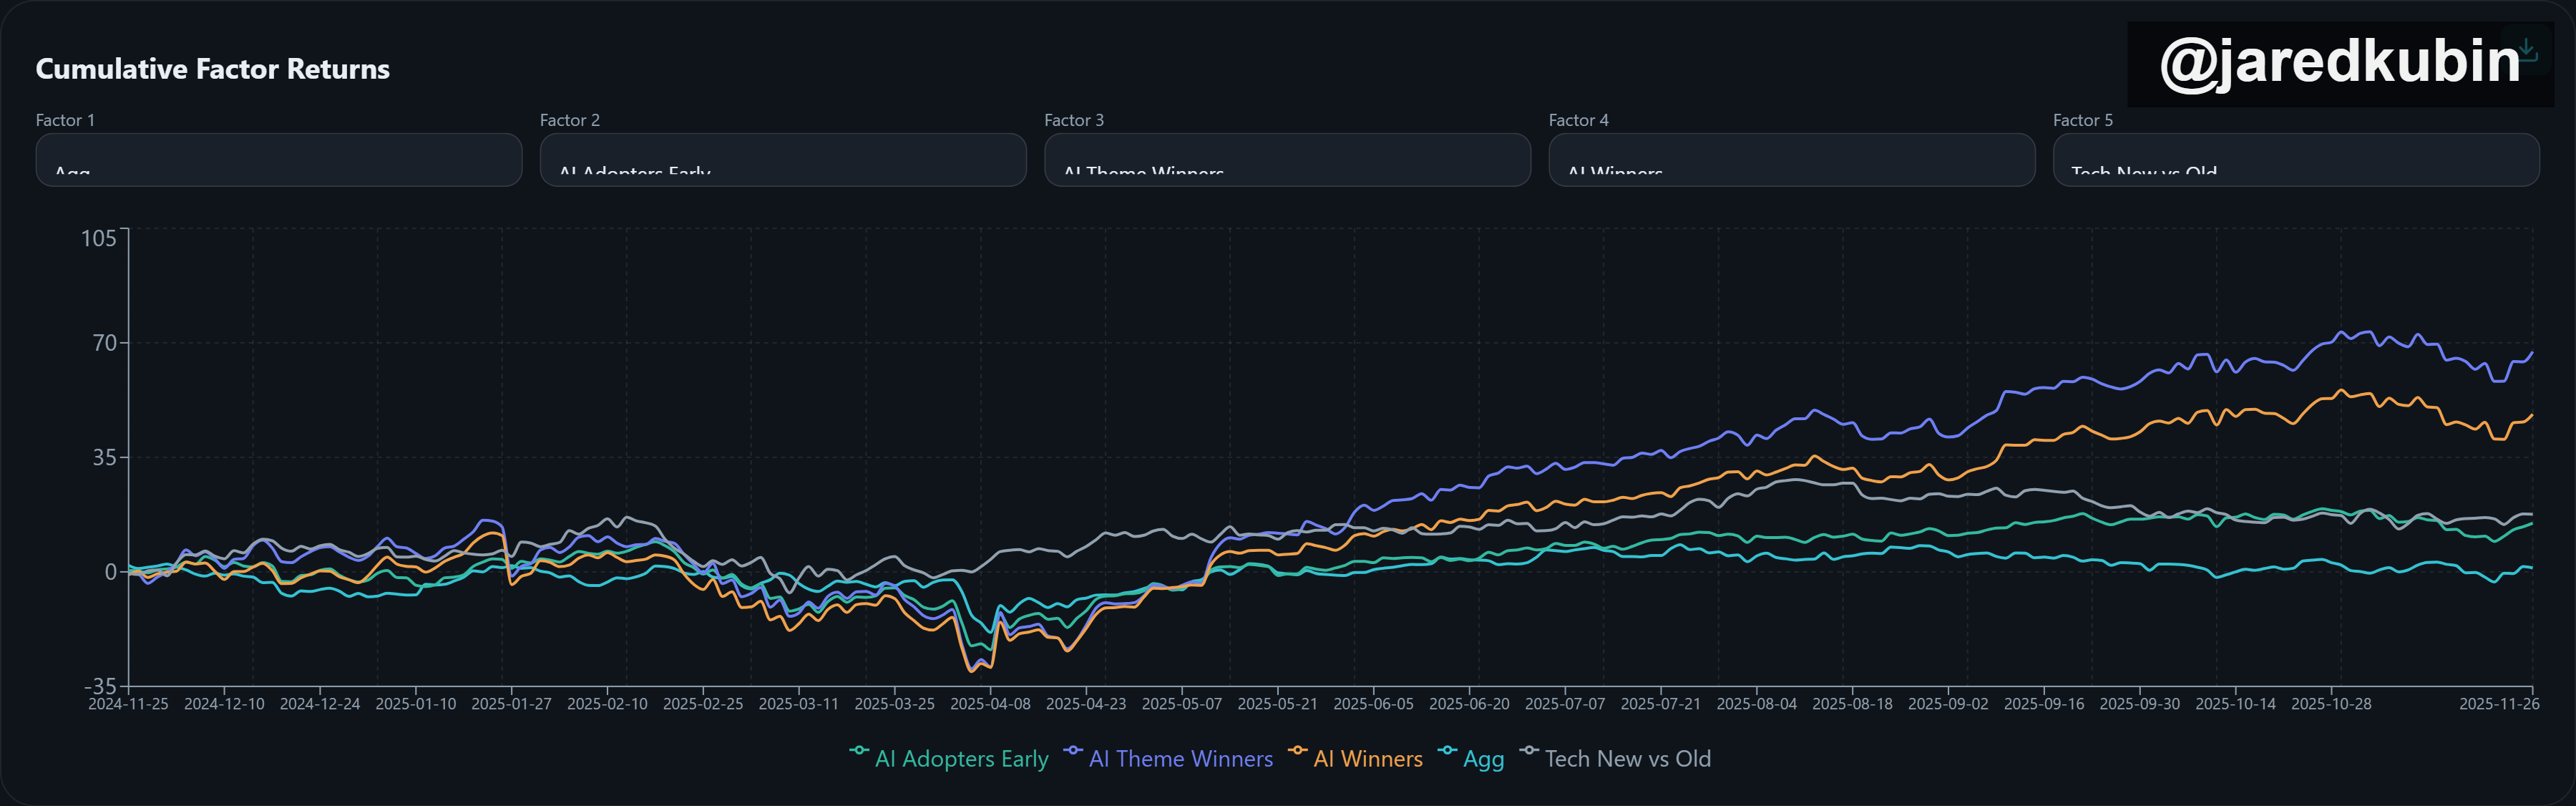This screenshot has height=806, width=2576.
Task: Click the gray Tech New vs Old marker
Action: pyautogui.click(x=1528, y=750)
